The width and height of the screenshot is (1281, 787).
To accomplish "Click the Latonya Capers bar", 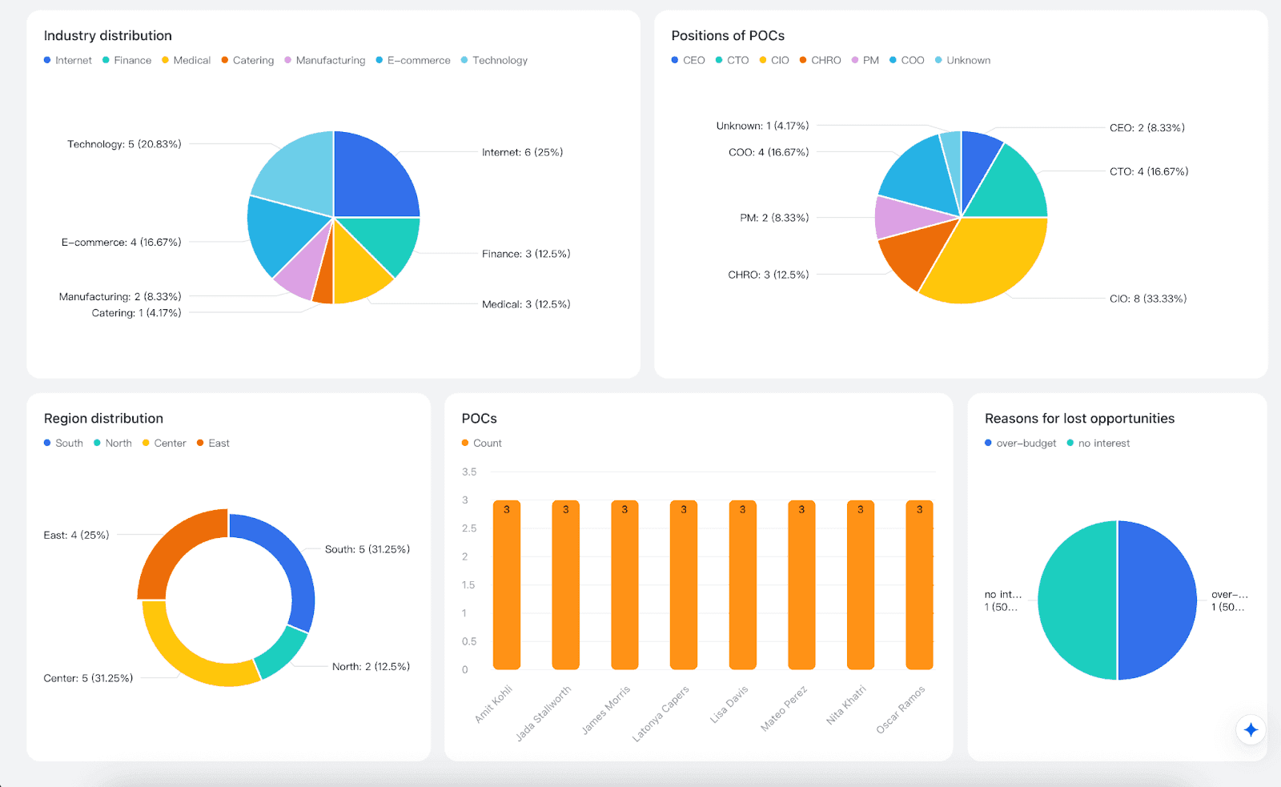I will pos(684,584).
